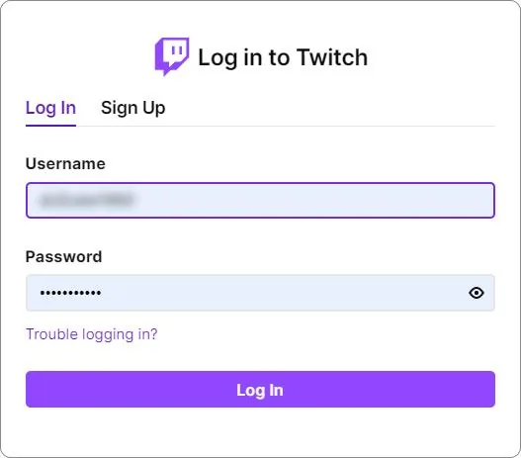
Task: Focus the Username input field
Action: pyautogui.click(x=261, y=200)
